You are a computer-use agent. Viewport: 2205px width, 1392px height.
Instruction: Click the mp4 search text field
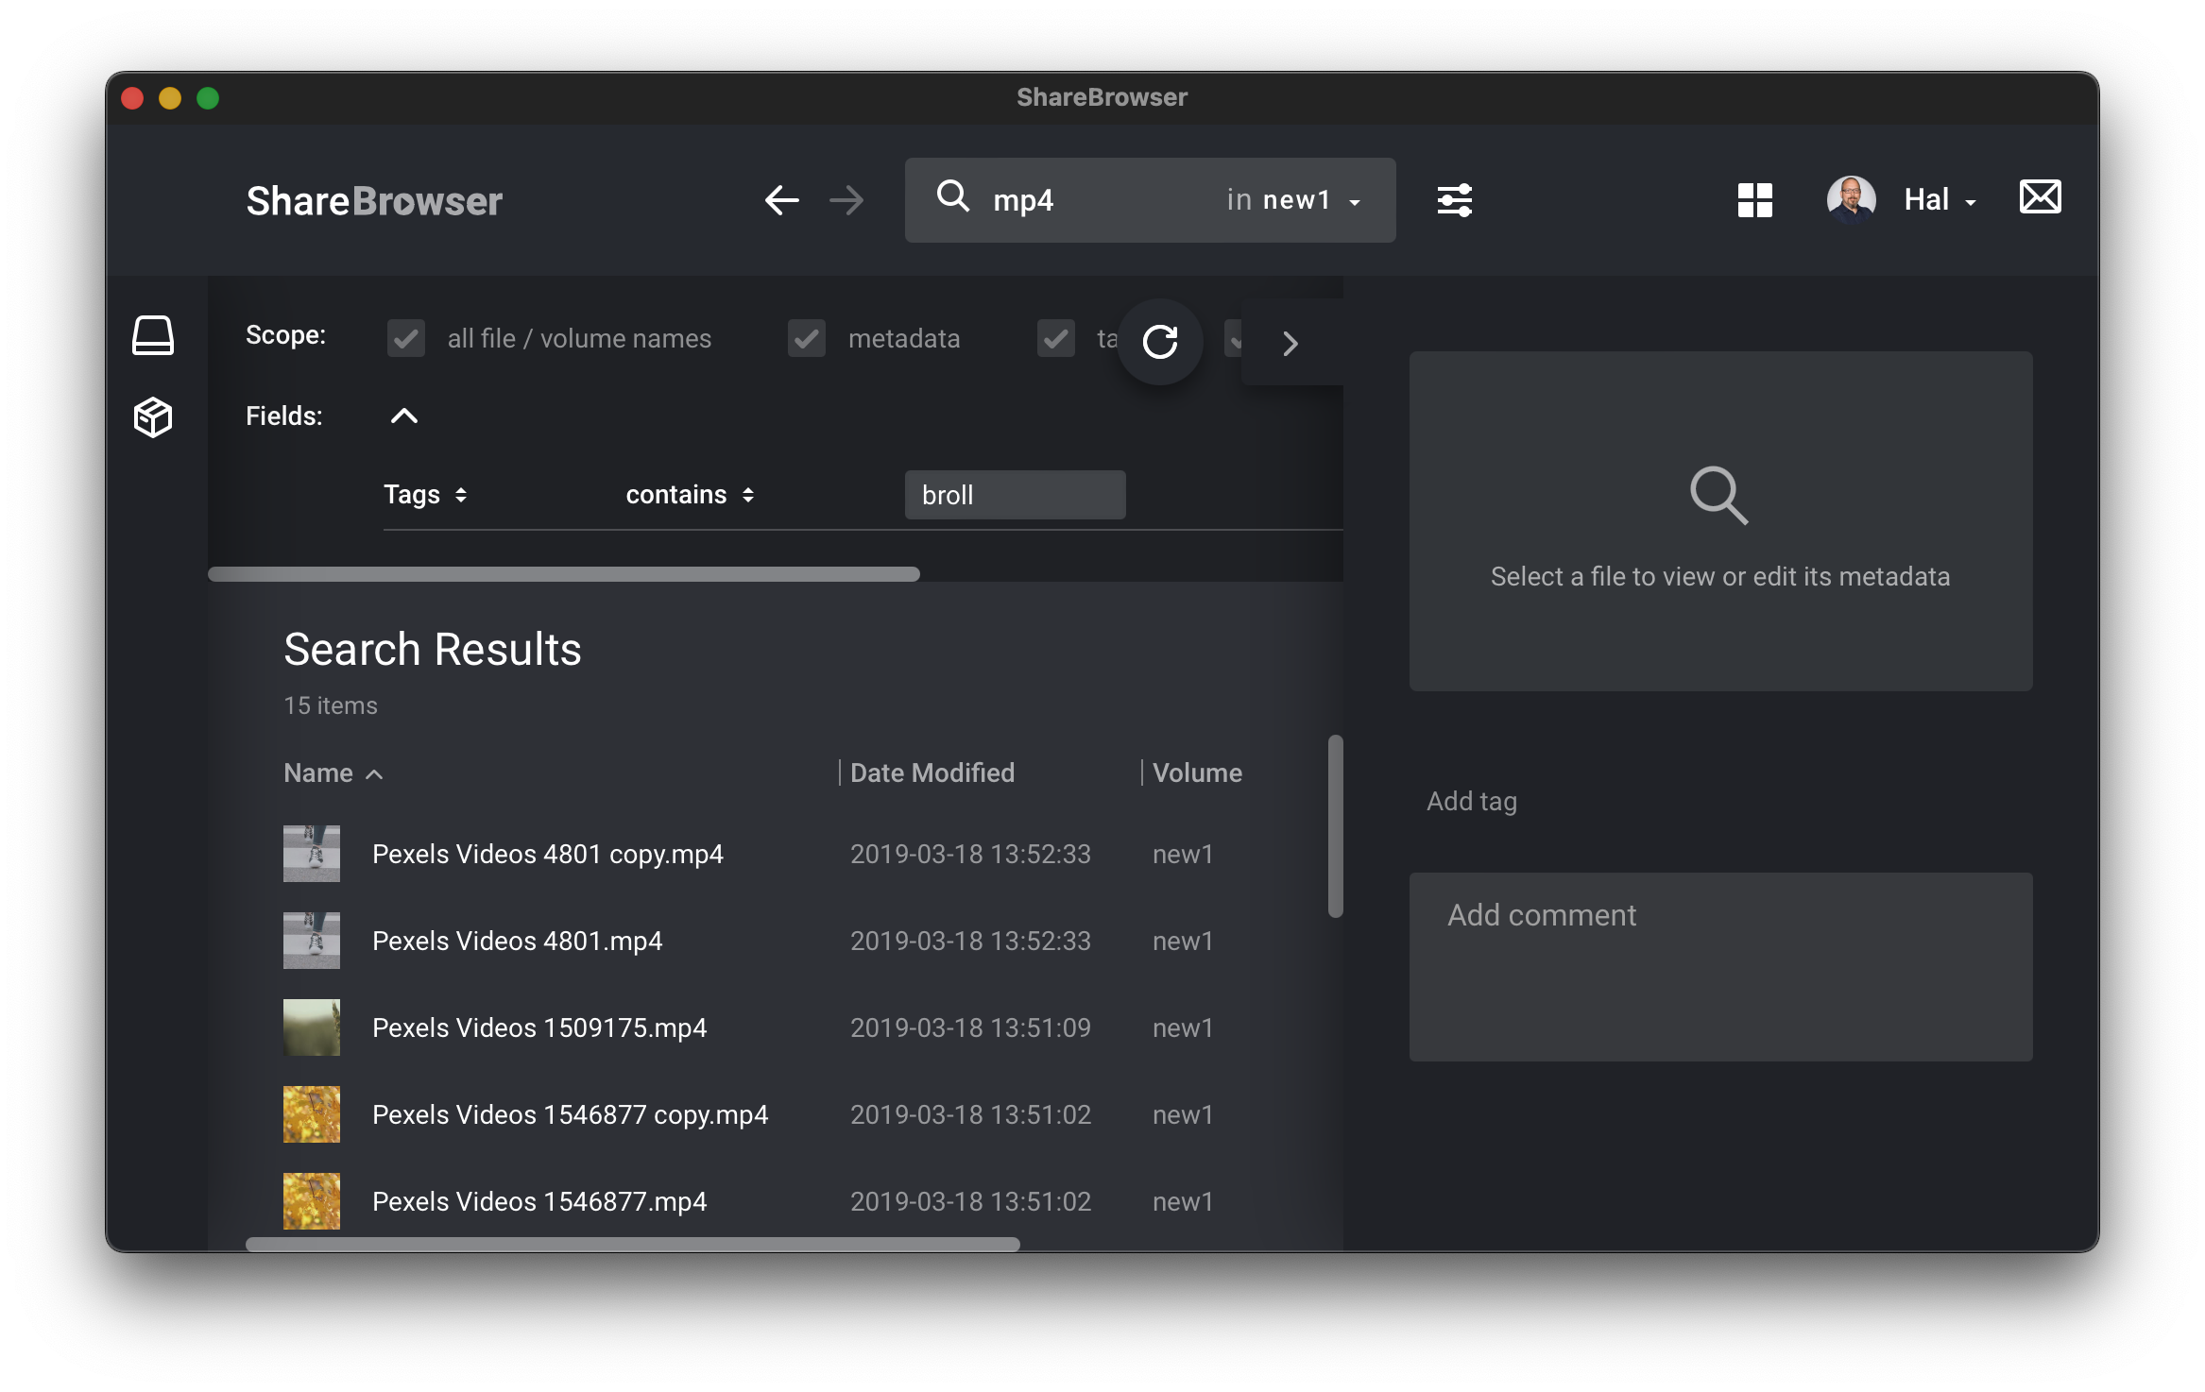[x=1096, y=200]
